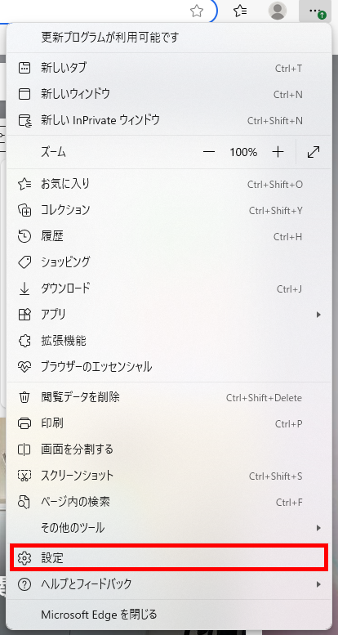This screenshot has height=635, width=338.
Task: Open ダウンロード menu entry
Action: point(169,288)
